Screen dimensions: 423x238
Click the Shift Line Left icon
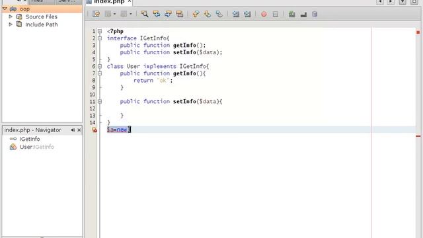(236, 14)
